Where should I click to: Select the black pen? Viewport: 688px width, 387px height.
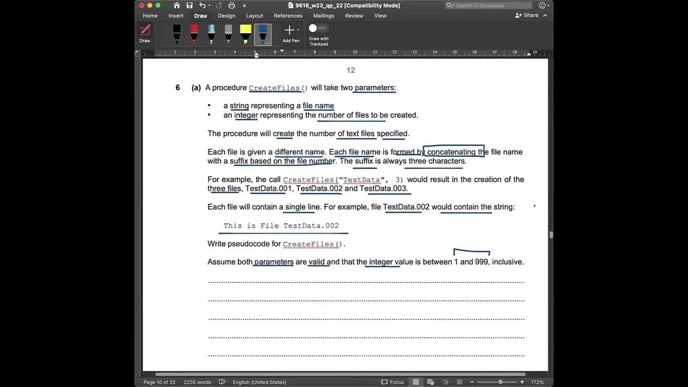(x=177, y=34)
